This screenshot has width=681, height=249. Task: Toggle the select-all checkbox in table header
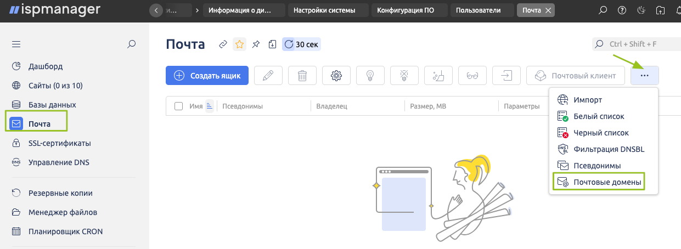[178, 106]
